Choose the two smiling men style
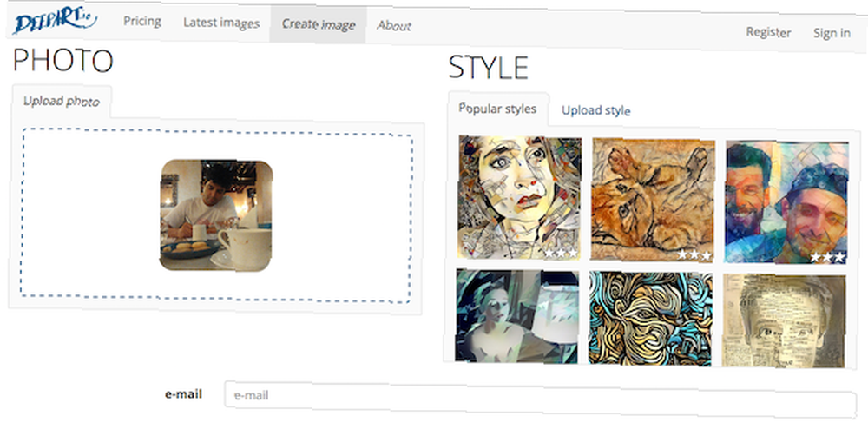 pos(786,202)
